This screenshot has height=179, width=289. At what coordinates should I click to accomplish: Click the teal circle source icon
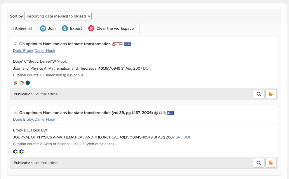(28, 83)
